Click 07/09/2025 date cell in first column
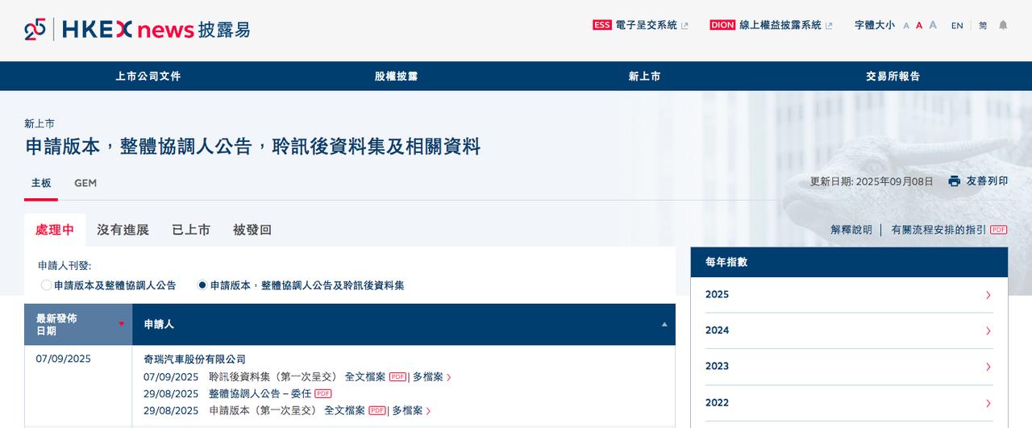 [x=64, y=359]
